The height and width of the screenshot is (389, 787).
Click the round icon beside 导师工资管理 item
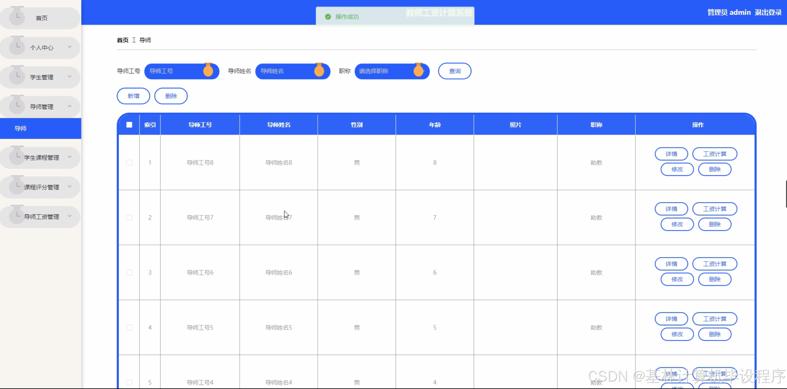click(17, 216)
